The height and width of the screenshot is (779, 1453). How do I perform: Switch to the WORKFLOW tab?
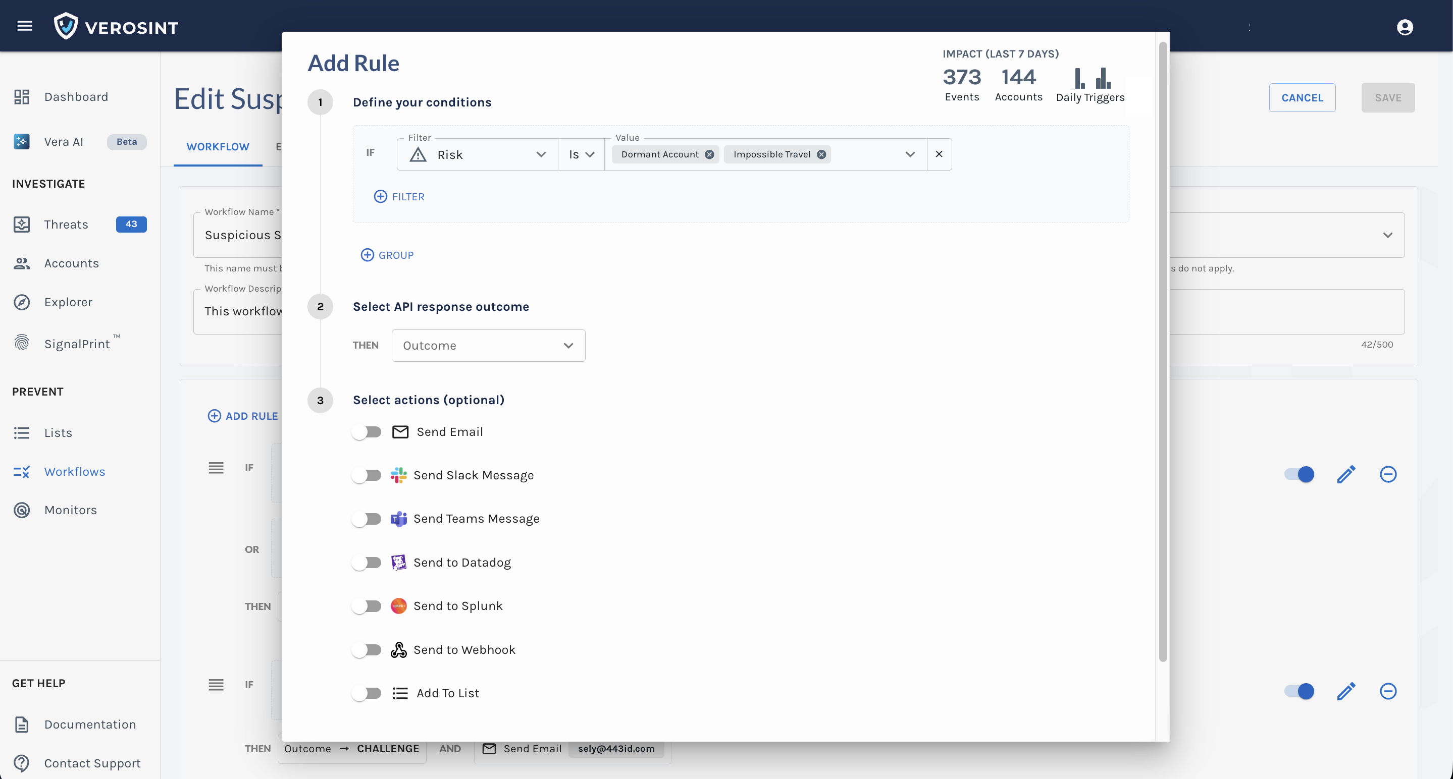click(x=218, y=146)
